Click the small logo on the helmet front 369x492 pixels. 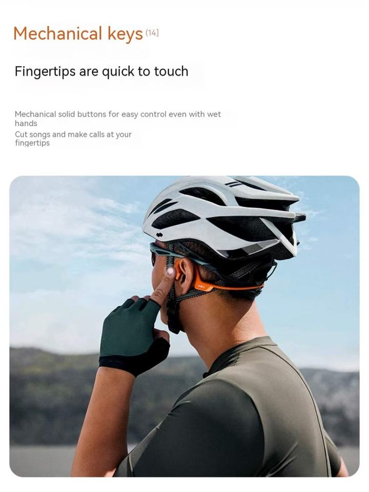[159, 235]
